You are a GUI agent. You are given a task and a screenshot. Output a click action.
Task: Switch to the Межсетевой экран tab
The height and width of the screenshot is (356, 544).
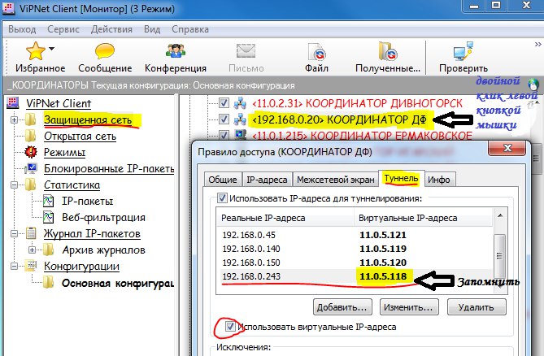click(x=336, y=180)
